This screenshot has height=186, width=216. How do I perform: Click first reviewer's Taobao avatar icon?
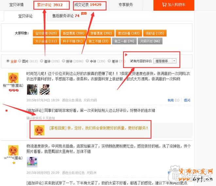point(13,78)
